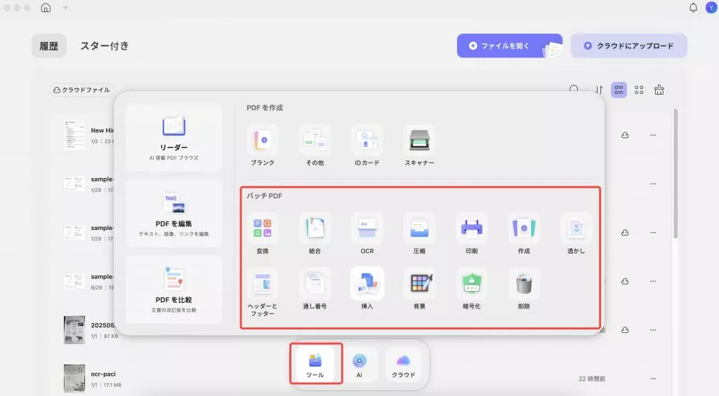This screenshot has height=396, width=719.
Task: Open the 202505 file thumbnail
Action: coord(74,329)
